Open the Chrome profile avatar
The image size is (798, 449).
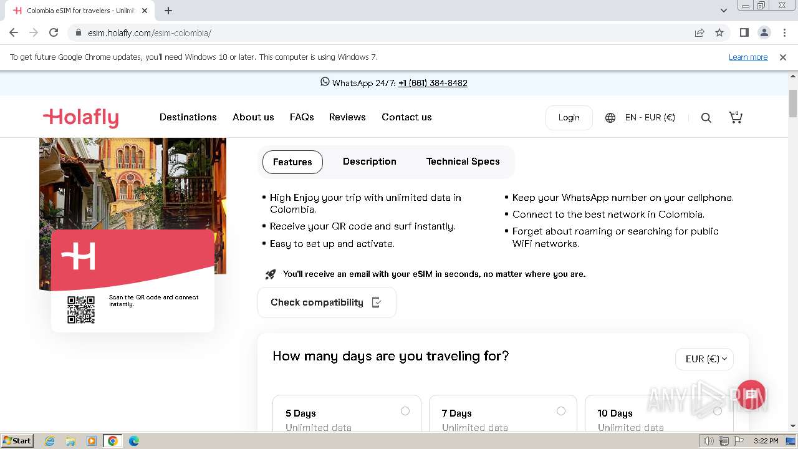point(764,32)
